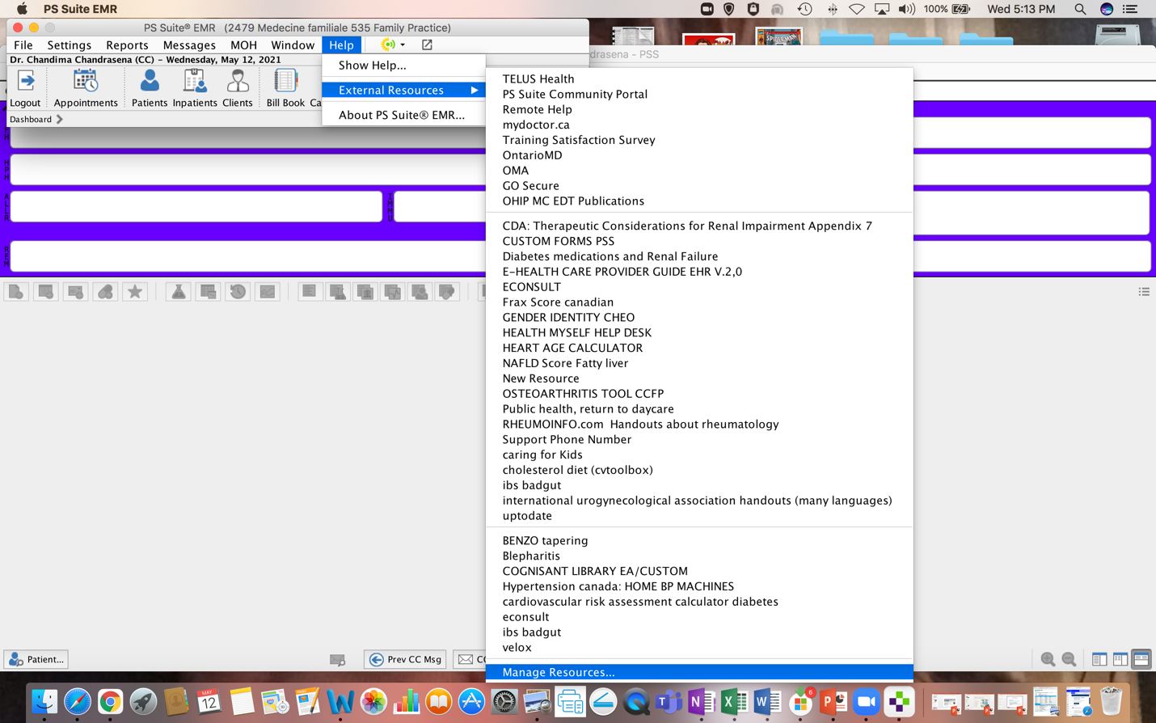This screenshot has width=1156, height=723.
Task: Click the allergies empty field on left
Action: [x=196, y=206]
